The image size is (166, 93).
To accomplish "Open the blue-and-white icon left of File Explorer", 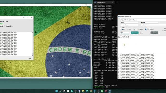I will click(79, 91).
